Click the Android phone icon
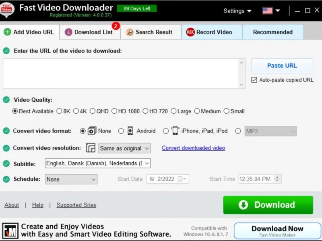 coord(130,131)
